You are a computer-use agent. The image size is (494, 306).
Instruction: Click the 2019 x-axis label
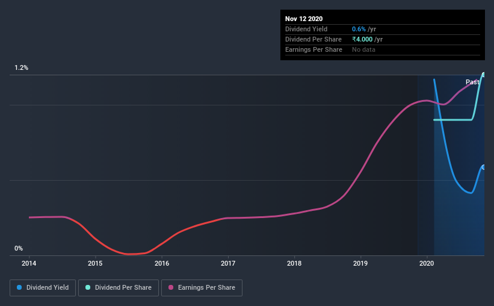pyautogui.click(x=360, y=263)
